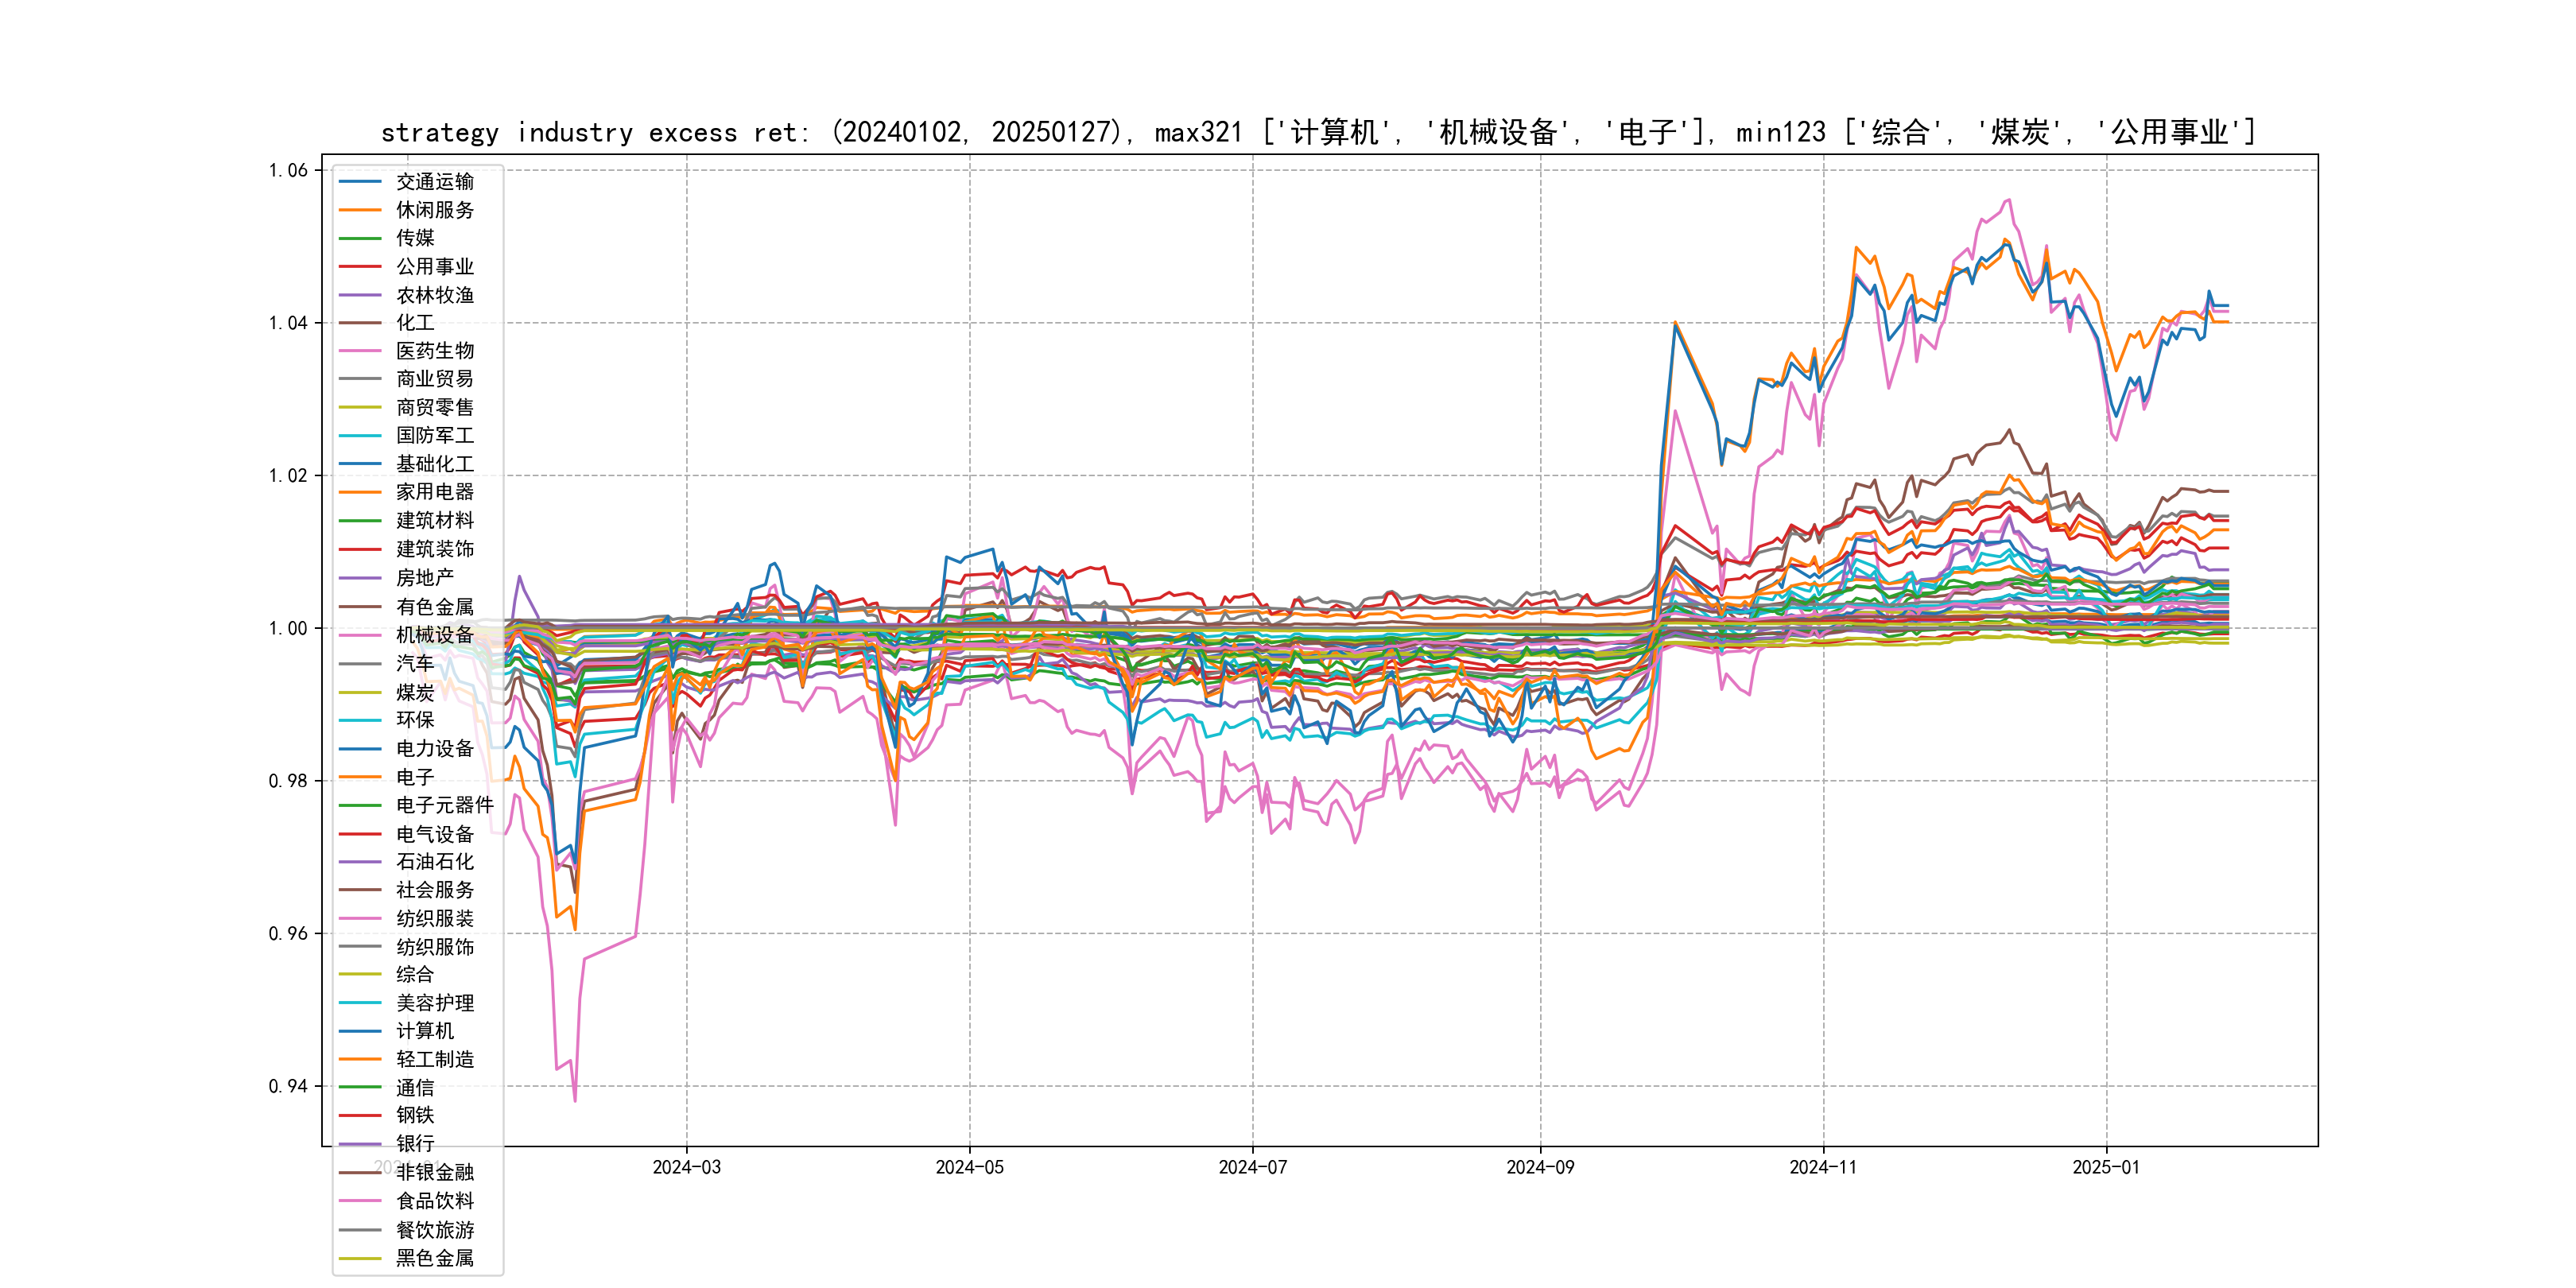The image size is (2576, 1288).
Task: Click the 交通运输 legend line swatch
Action: click(x=360, y=182)
